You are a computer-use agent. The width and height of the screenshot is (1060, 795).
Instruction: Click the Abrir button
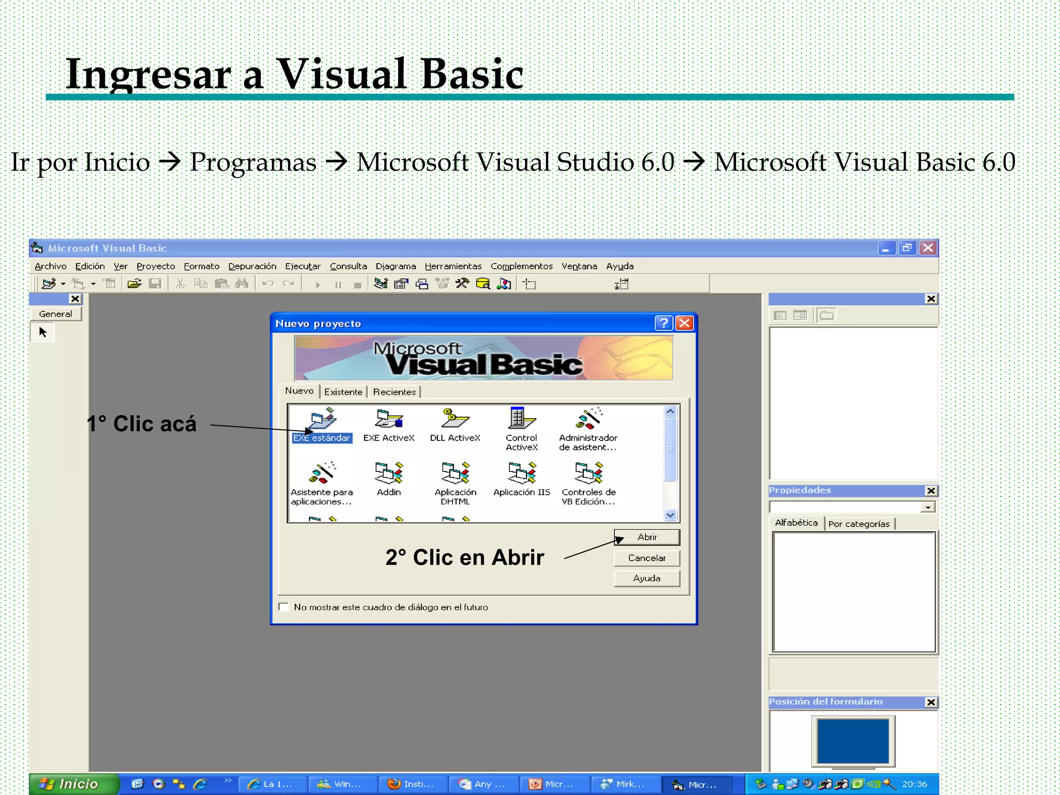(x=646, y=537)
